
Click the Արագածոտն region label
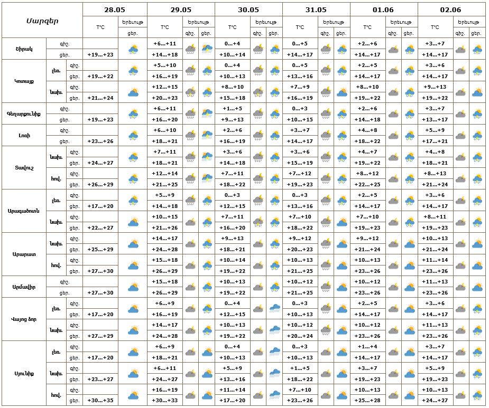click(24, 211)
